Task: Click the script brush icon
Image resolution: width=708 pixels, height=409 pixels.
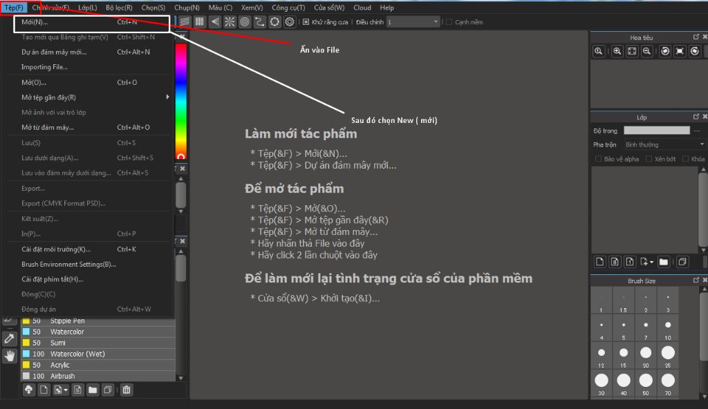Action: point(77,390)
